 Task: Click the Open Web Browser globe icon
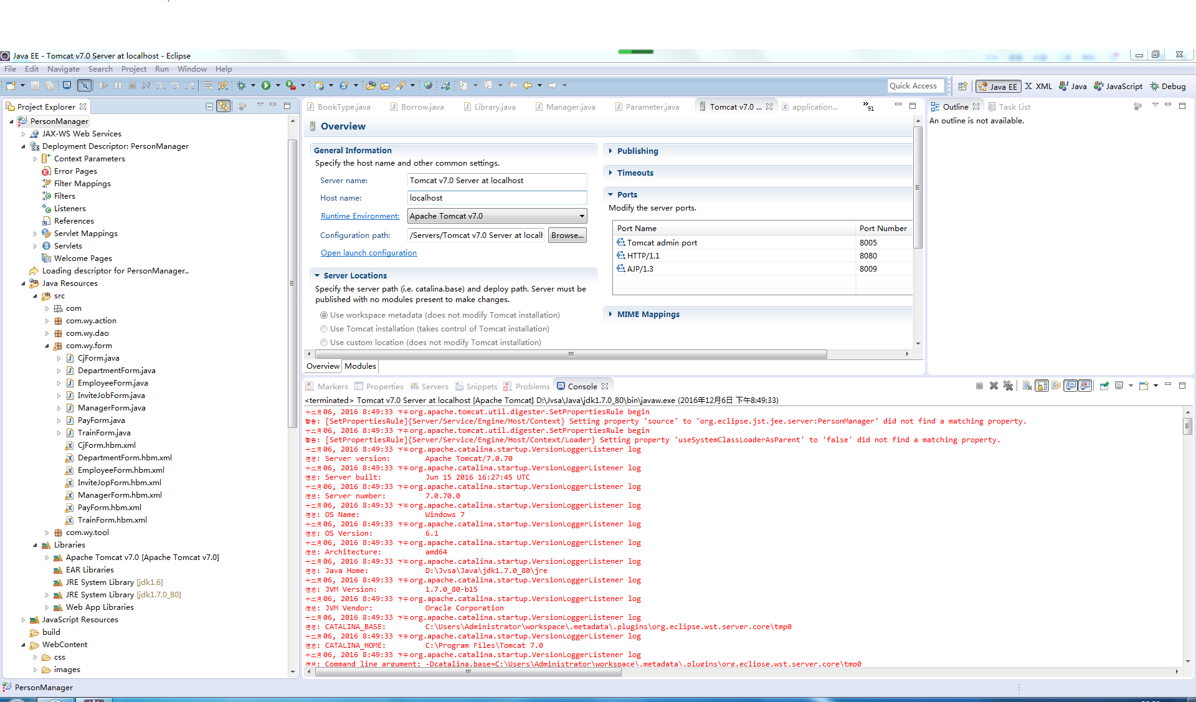point(428,86)
